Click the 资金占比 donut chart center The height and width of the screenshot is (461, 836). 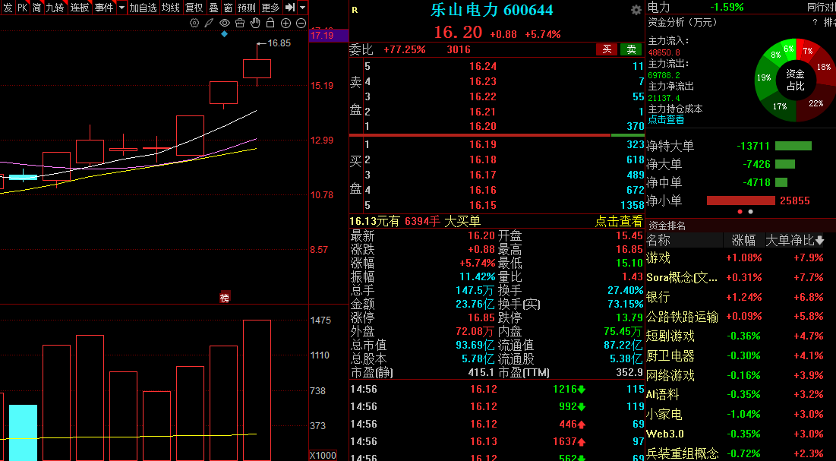[x=796, y=80]
